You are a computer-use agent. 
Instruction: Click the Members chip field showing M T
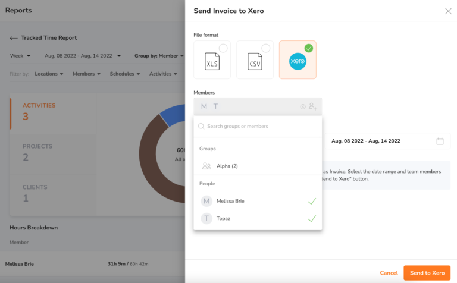click(x=258, y=106)
